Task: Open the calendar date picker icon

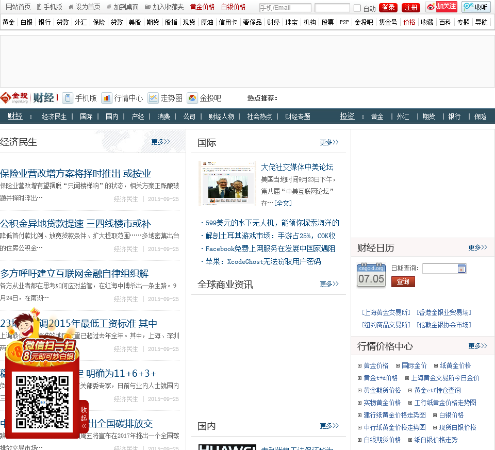Action: click(461, 269)
